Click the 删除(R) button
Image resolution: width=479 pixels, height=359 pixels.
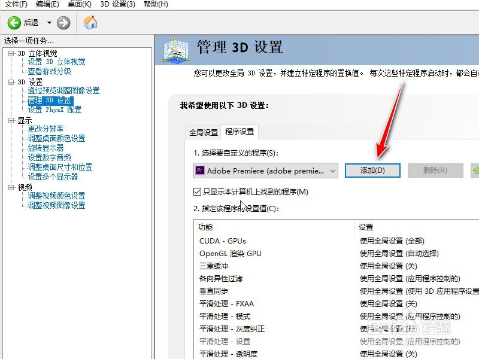click(436, 170)
